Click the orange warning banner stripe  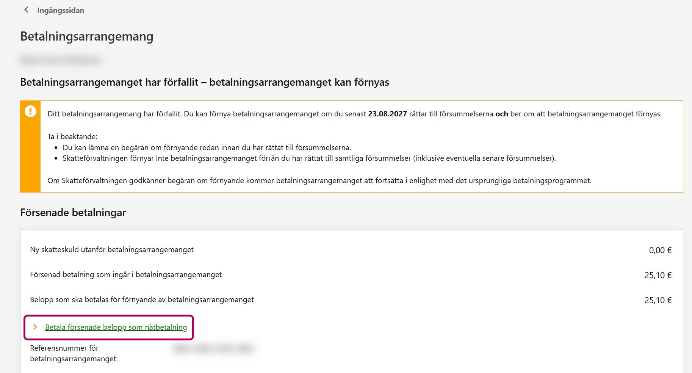click(x=30, y=159)
